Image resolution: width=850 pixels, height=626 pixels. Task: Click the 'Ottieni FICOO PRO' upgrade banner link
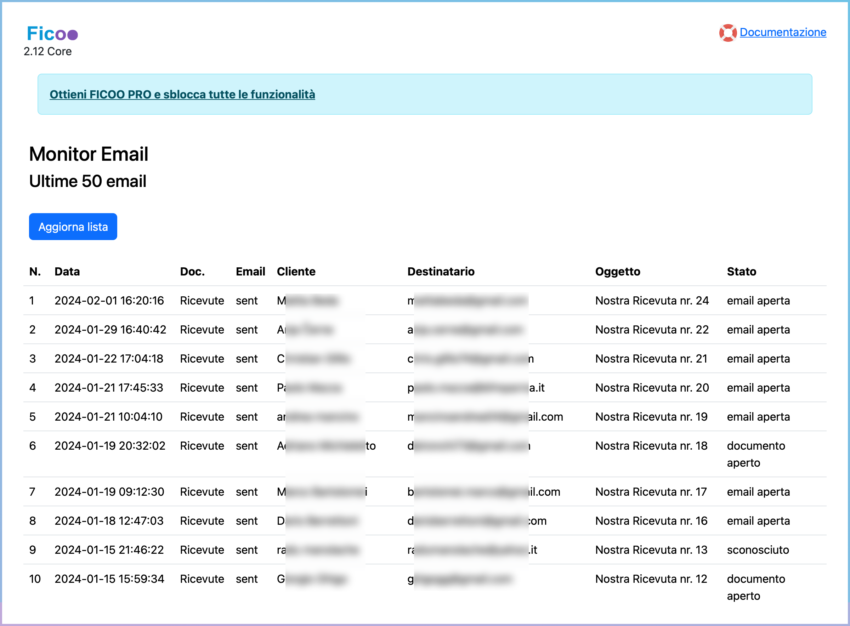182,95
